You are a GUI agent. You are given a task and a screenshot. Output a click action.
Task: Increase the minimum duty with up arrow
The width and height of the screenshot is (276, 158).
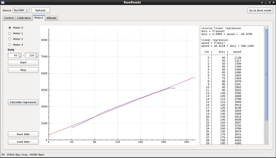(20, 54)
